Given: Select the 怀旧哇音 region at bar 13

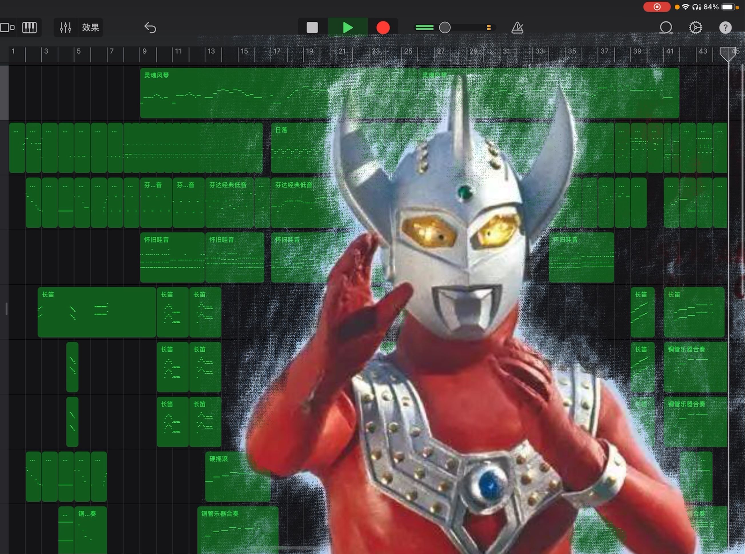Looking at the screenshot, I should tap(235, 258).
